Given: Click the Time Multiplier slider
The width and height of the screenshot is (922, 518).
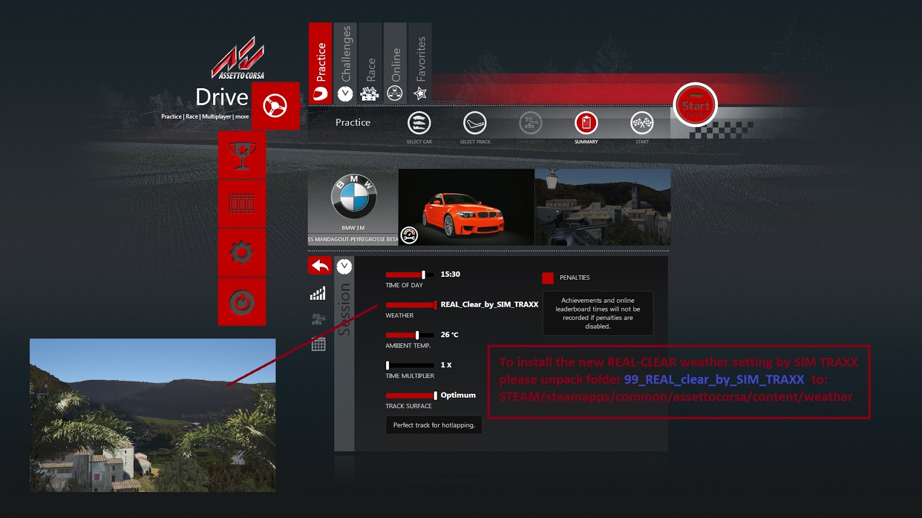Looking at the screenshot, I should (x=410, y=365).
